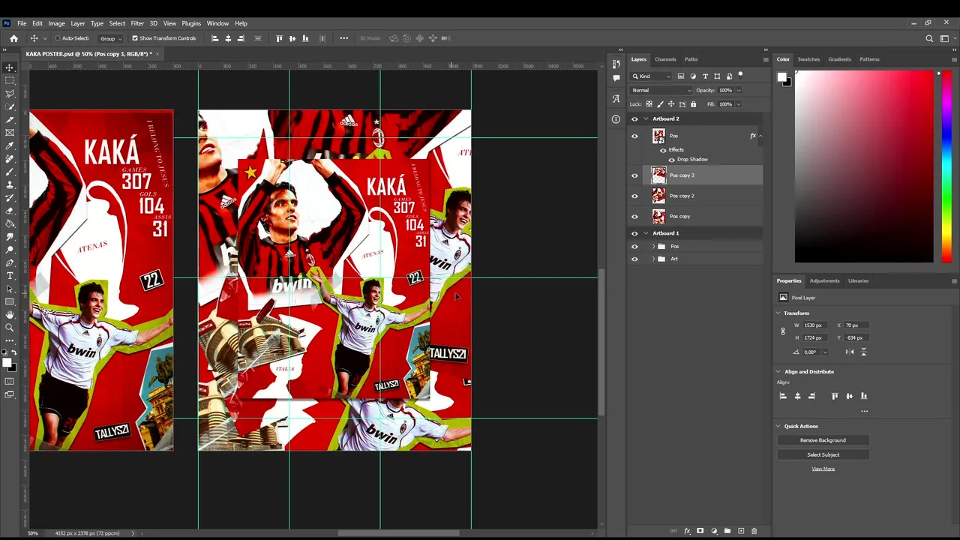Collapse the Quick Actions section

(778, 426)
